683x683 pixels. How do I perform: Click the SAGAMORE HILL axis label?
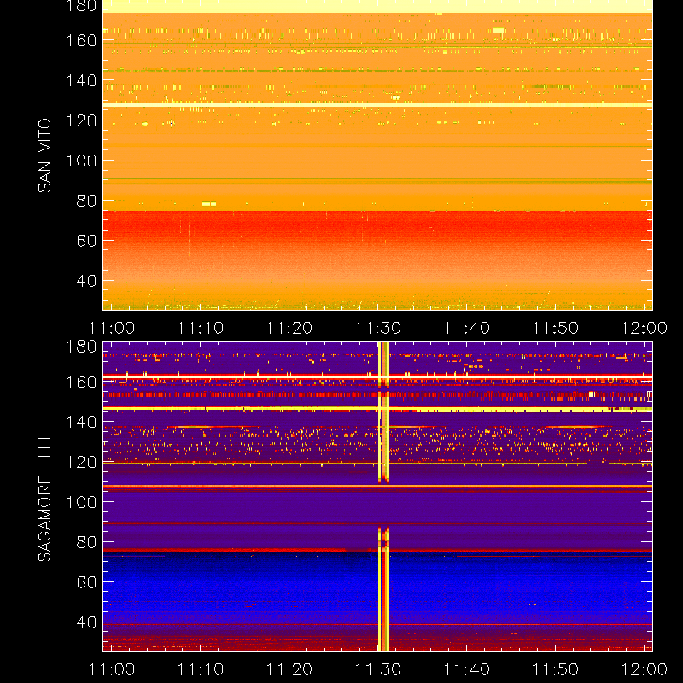coord(44,496)
